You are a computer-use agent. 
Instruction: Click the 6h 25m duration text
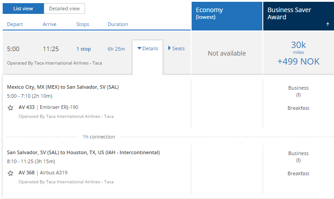tap(116, 49)
